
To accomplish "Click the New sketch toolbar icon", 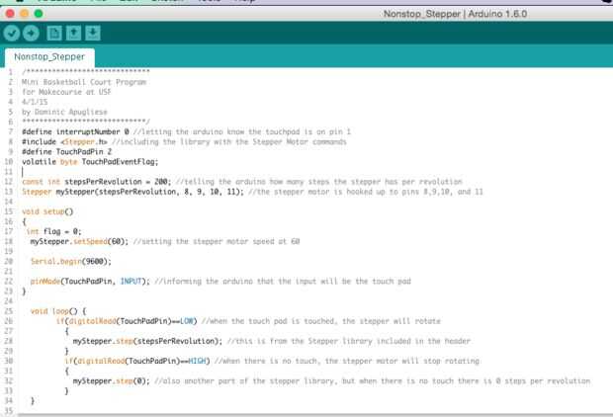I will click(54, 34).
